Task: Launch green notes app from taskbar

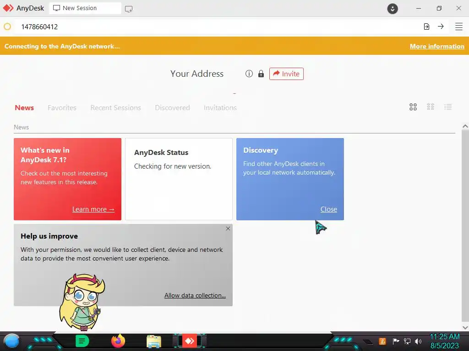Action: pos(82,341)
